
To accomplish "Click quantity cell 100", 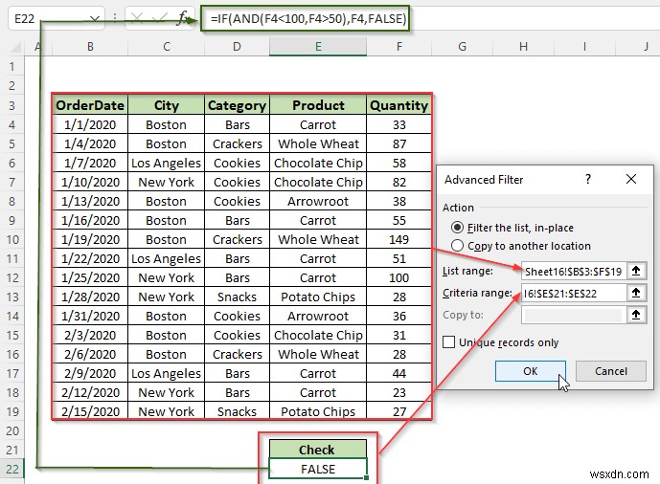I will [399, 277].
